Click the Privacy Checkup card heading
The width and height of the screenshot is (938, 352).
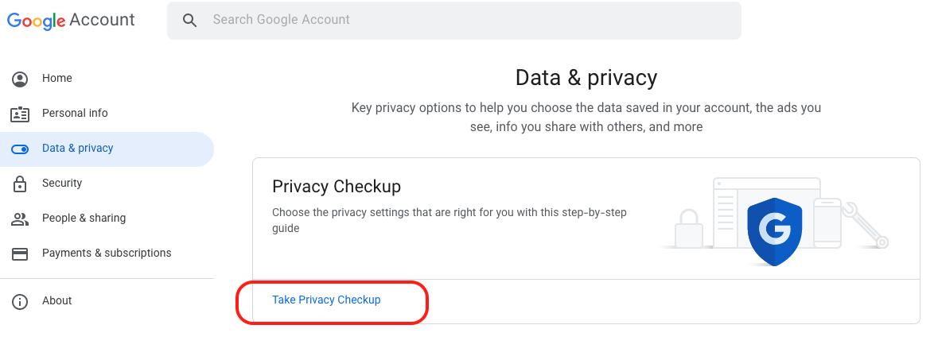337,187
